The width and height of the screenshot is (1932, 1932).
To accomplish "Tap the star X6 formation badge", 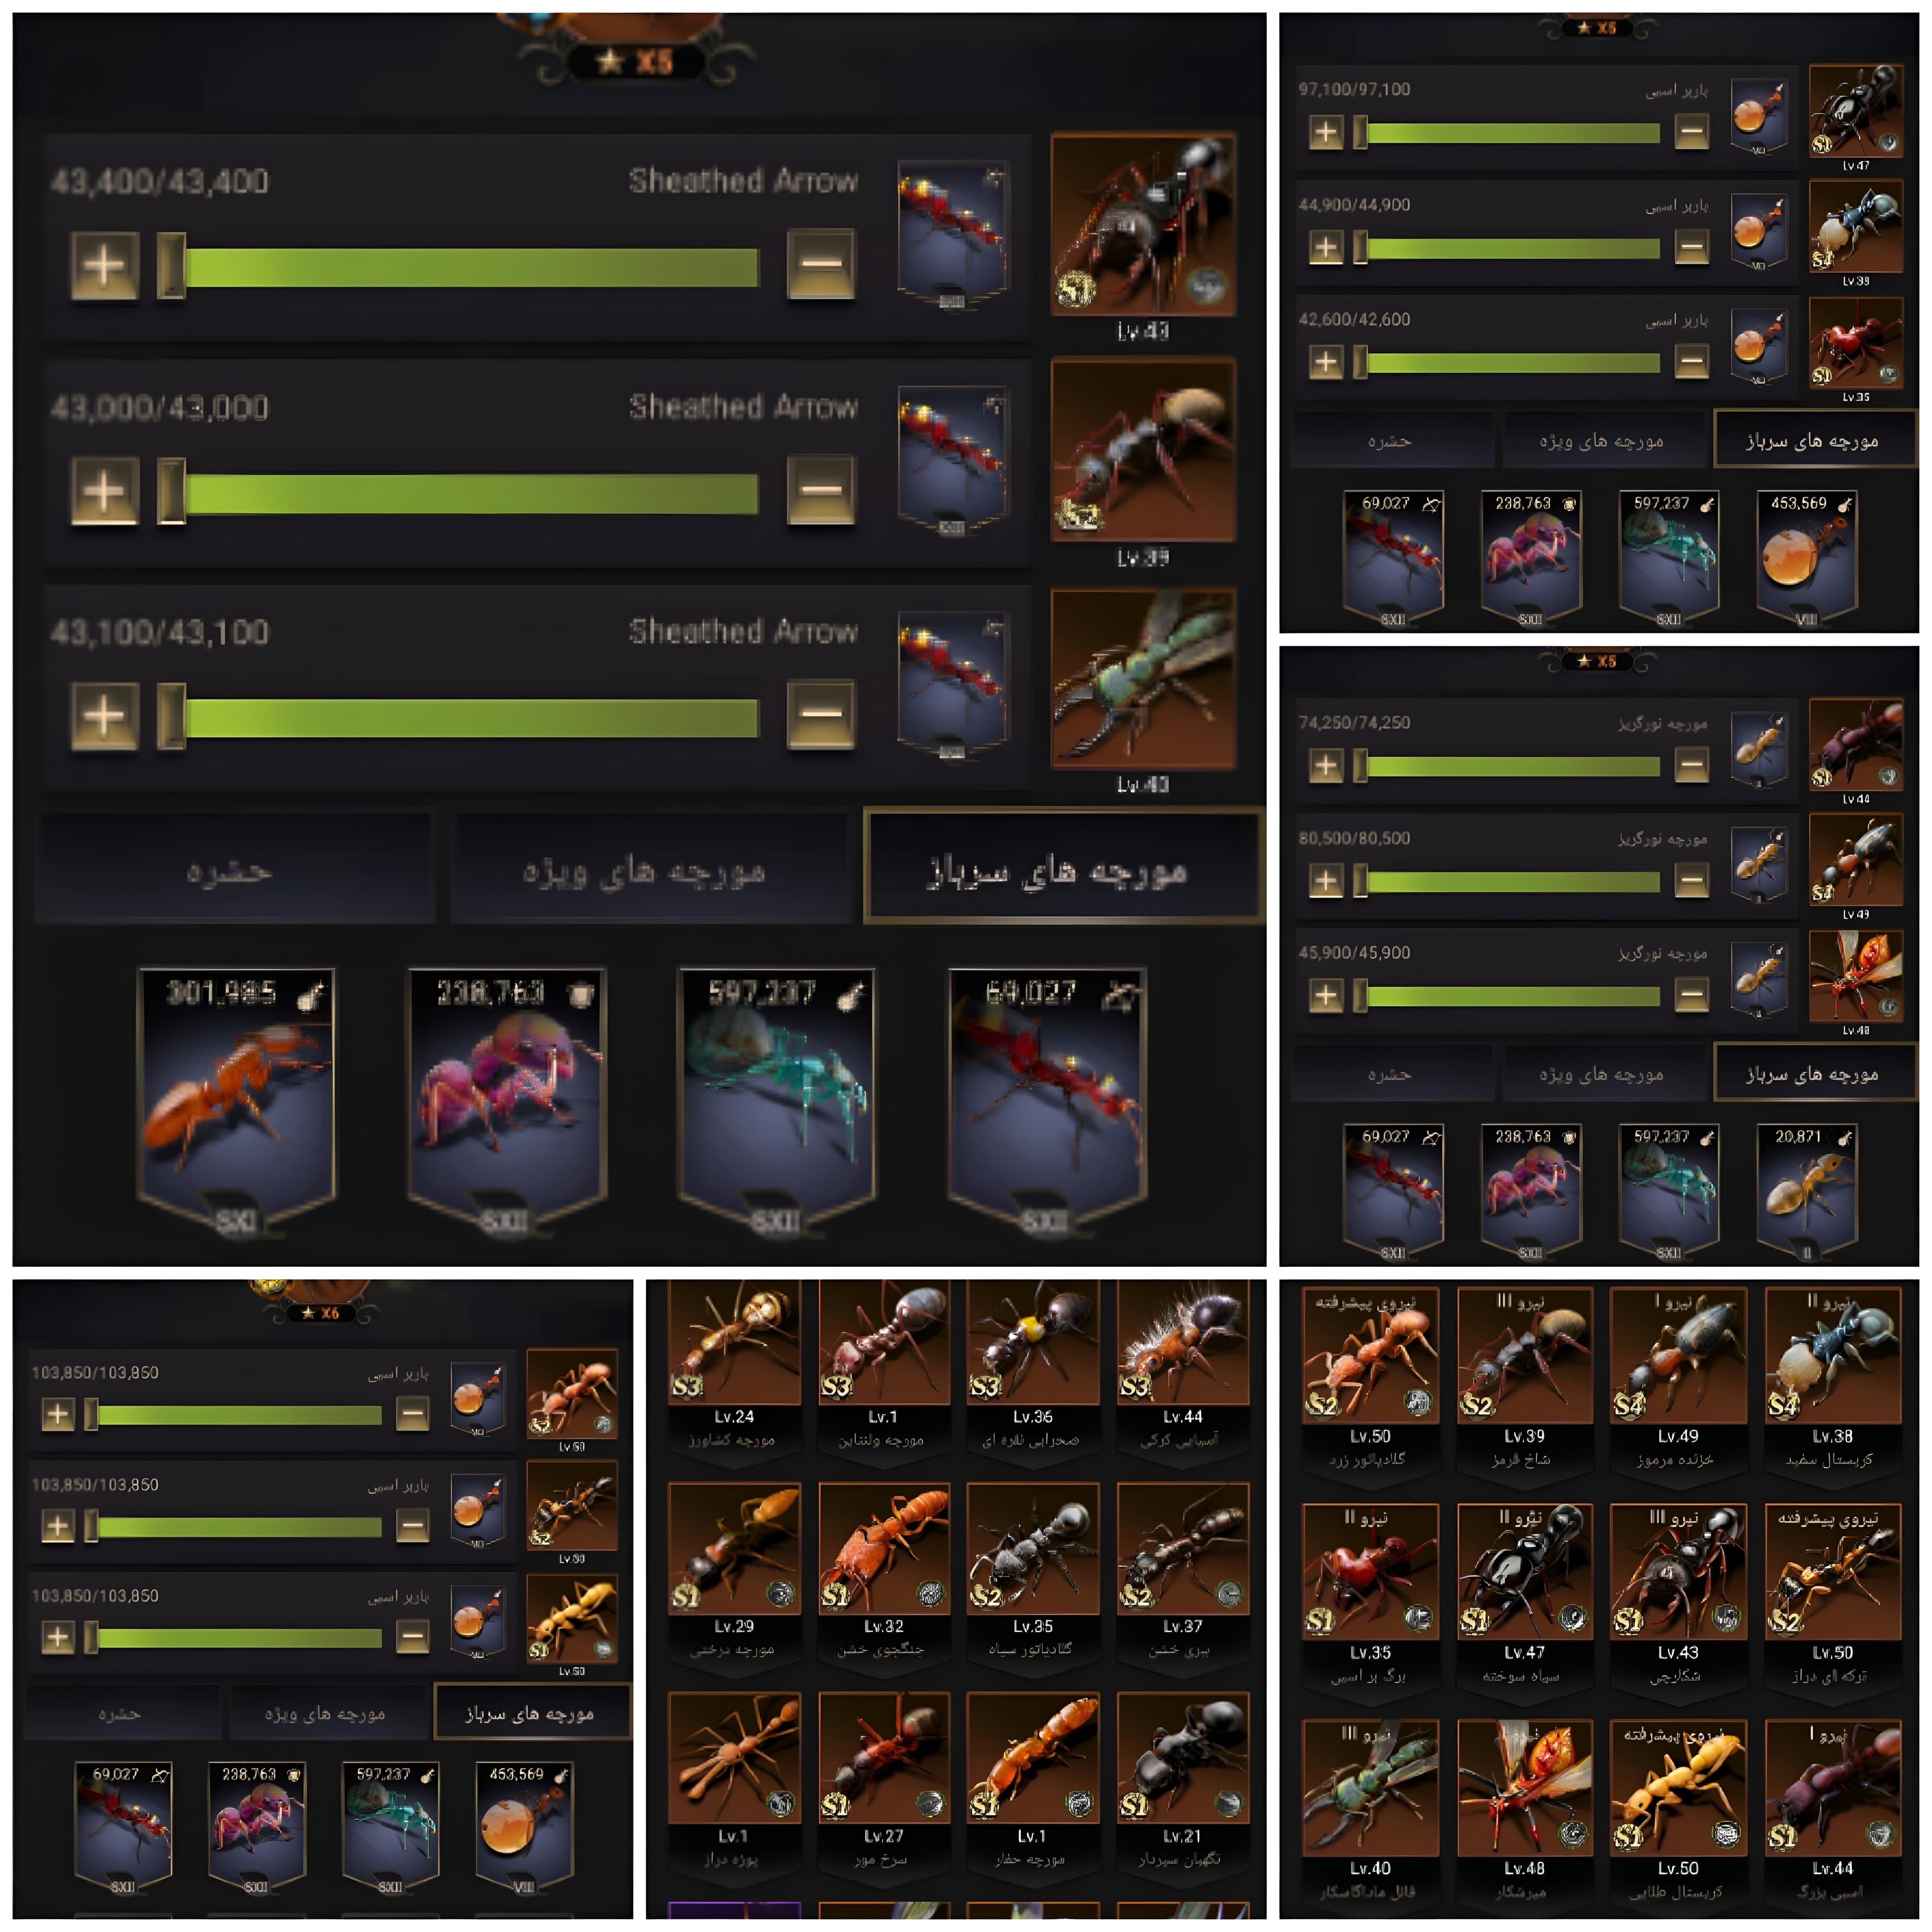I will coord(321,1312).
